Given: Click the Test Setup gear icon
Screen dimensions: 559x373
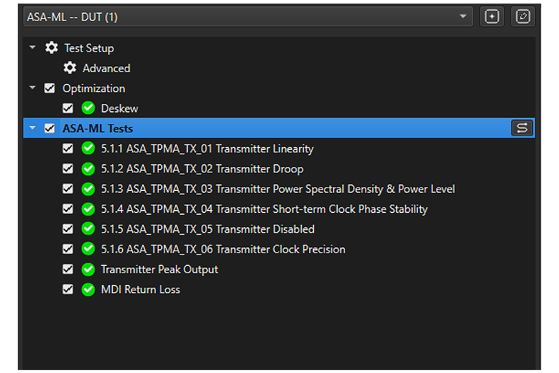Looking at the screenshot, I should [x=52, y=48].
